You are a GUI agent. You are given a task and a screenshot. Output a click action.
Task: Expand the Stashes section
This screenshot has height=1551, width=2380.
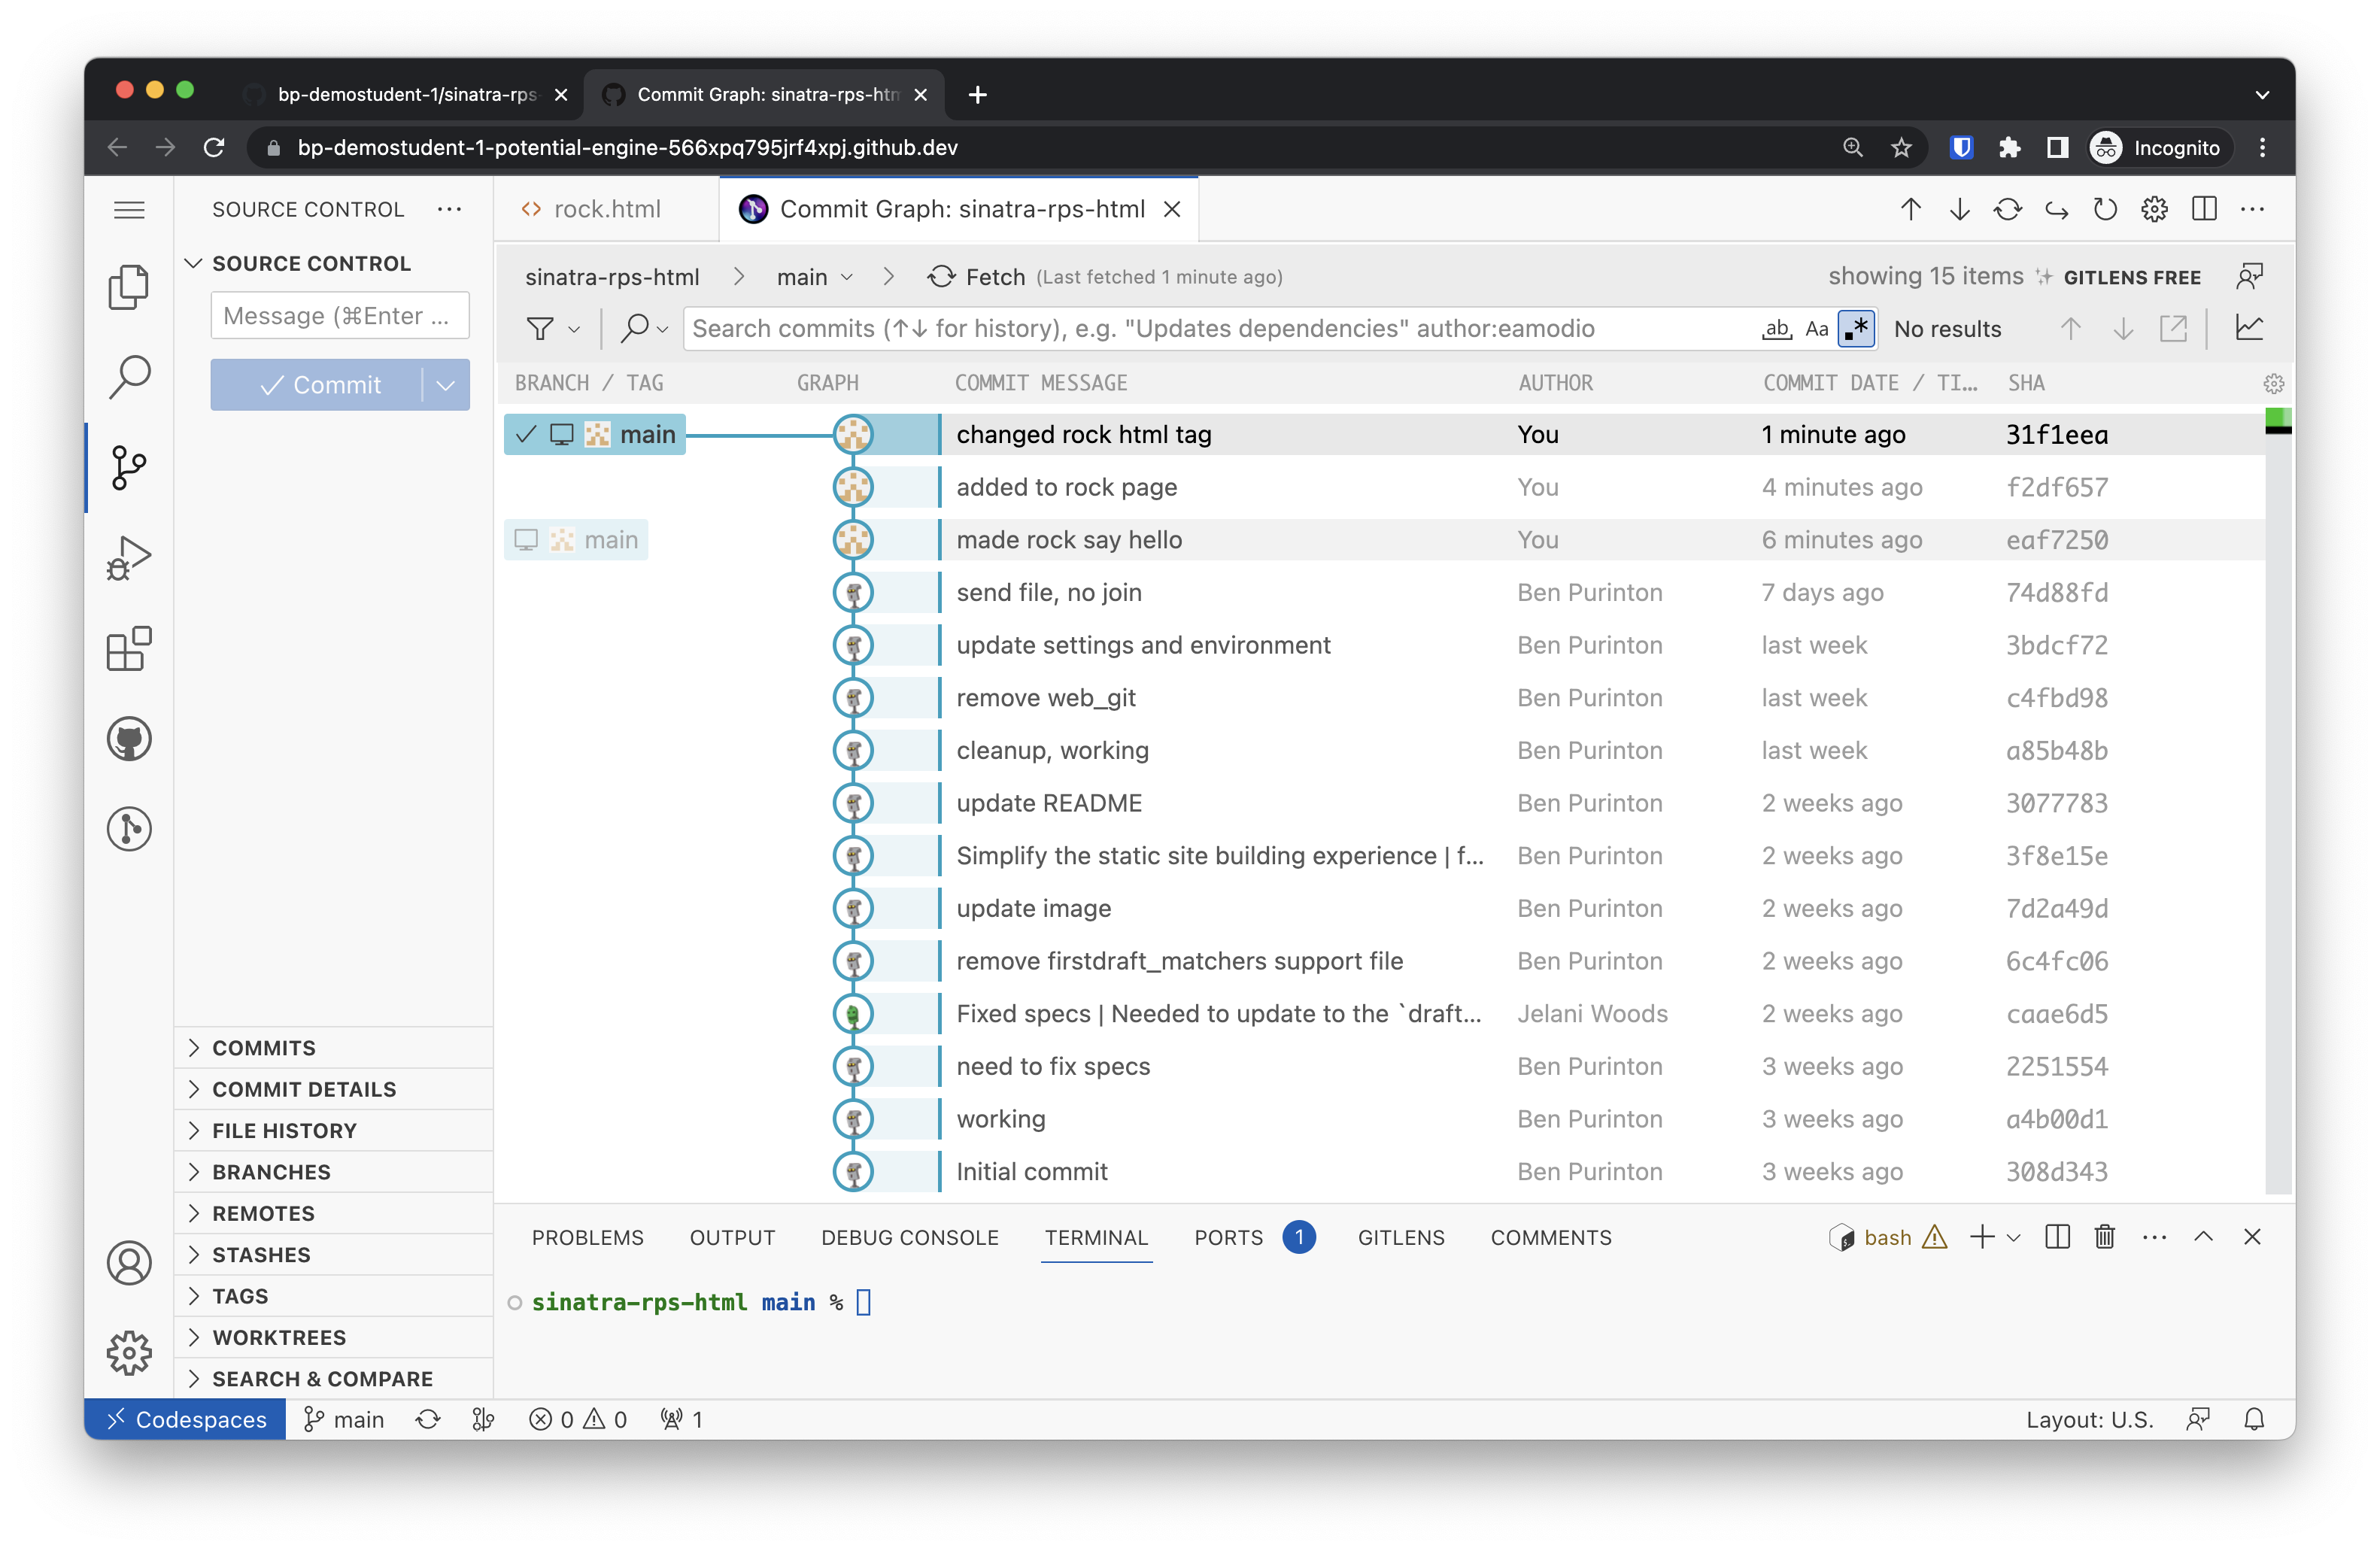tap(261, 1255)
